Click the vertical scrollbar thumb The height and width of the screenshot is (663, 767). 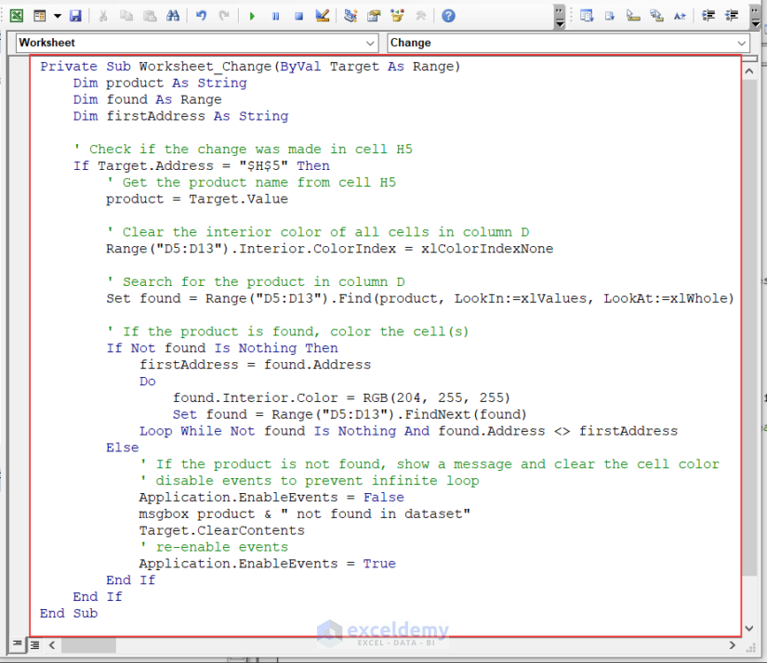coord(749,328)
